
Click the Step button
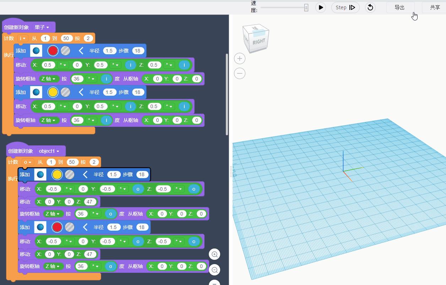(345, 7)
